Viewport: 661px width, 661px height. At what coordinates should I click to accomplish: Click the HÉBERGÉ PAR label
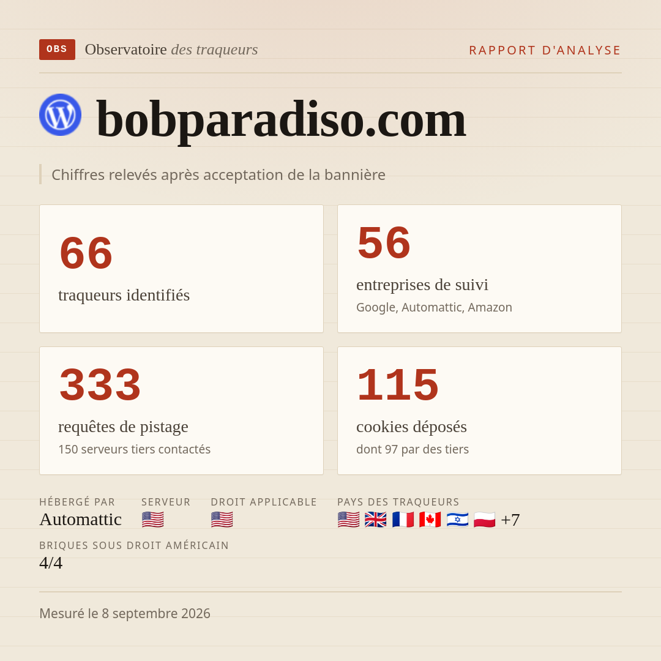77,502
